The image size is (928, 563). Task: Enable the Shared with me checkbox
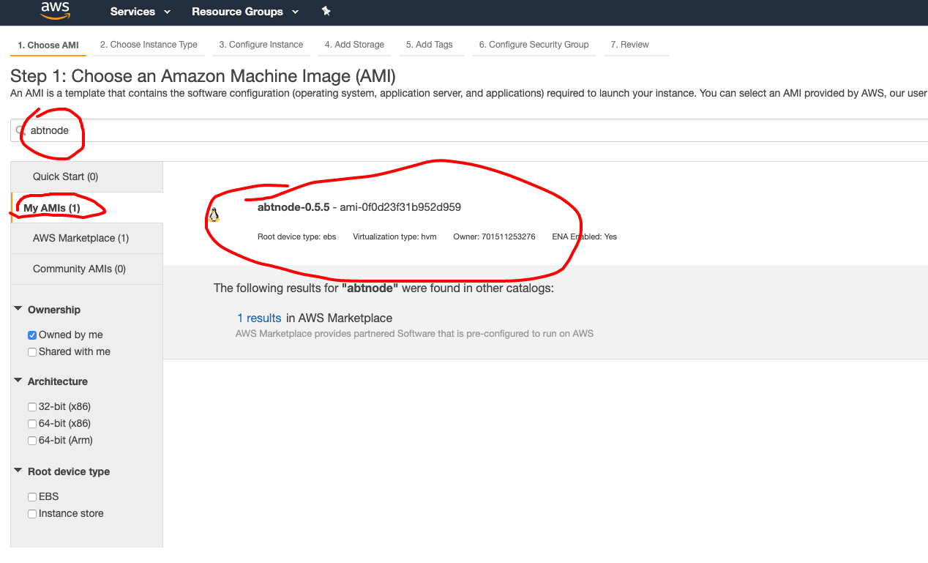click(x=32, y=352)
